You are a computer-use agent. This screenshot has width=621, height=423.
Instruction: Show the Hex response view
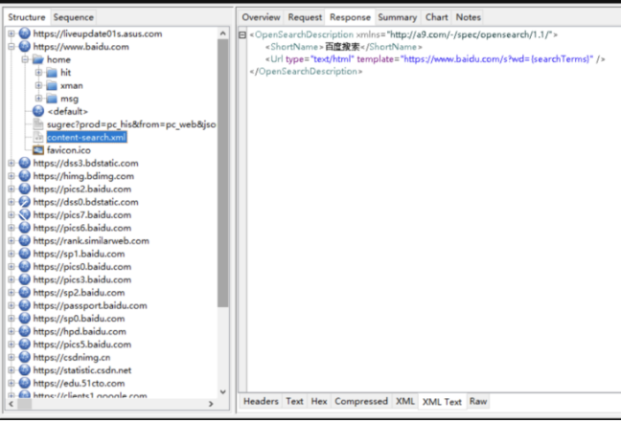click(319, 401)
